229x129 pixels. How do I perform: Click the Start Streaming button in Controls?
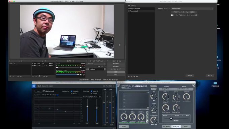116,64
